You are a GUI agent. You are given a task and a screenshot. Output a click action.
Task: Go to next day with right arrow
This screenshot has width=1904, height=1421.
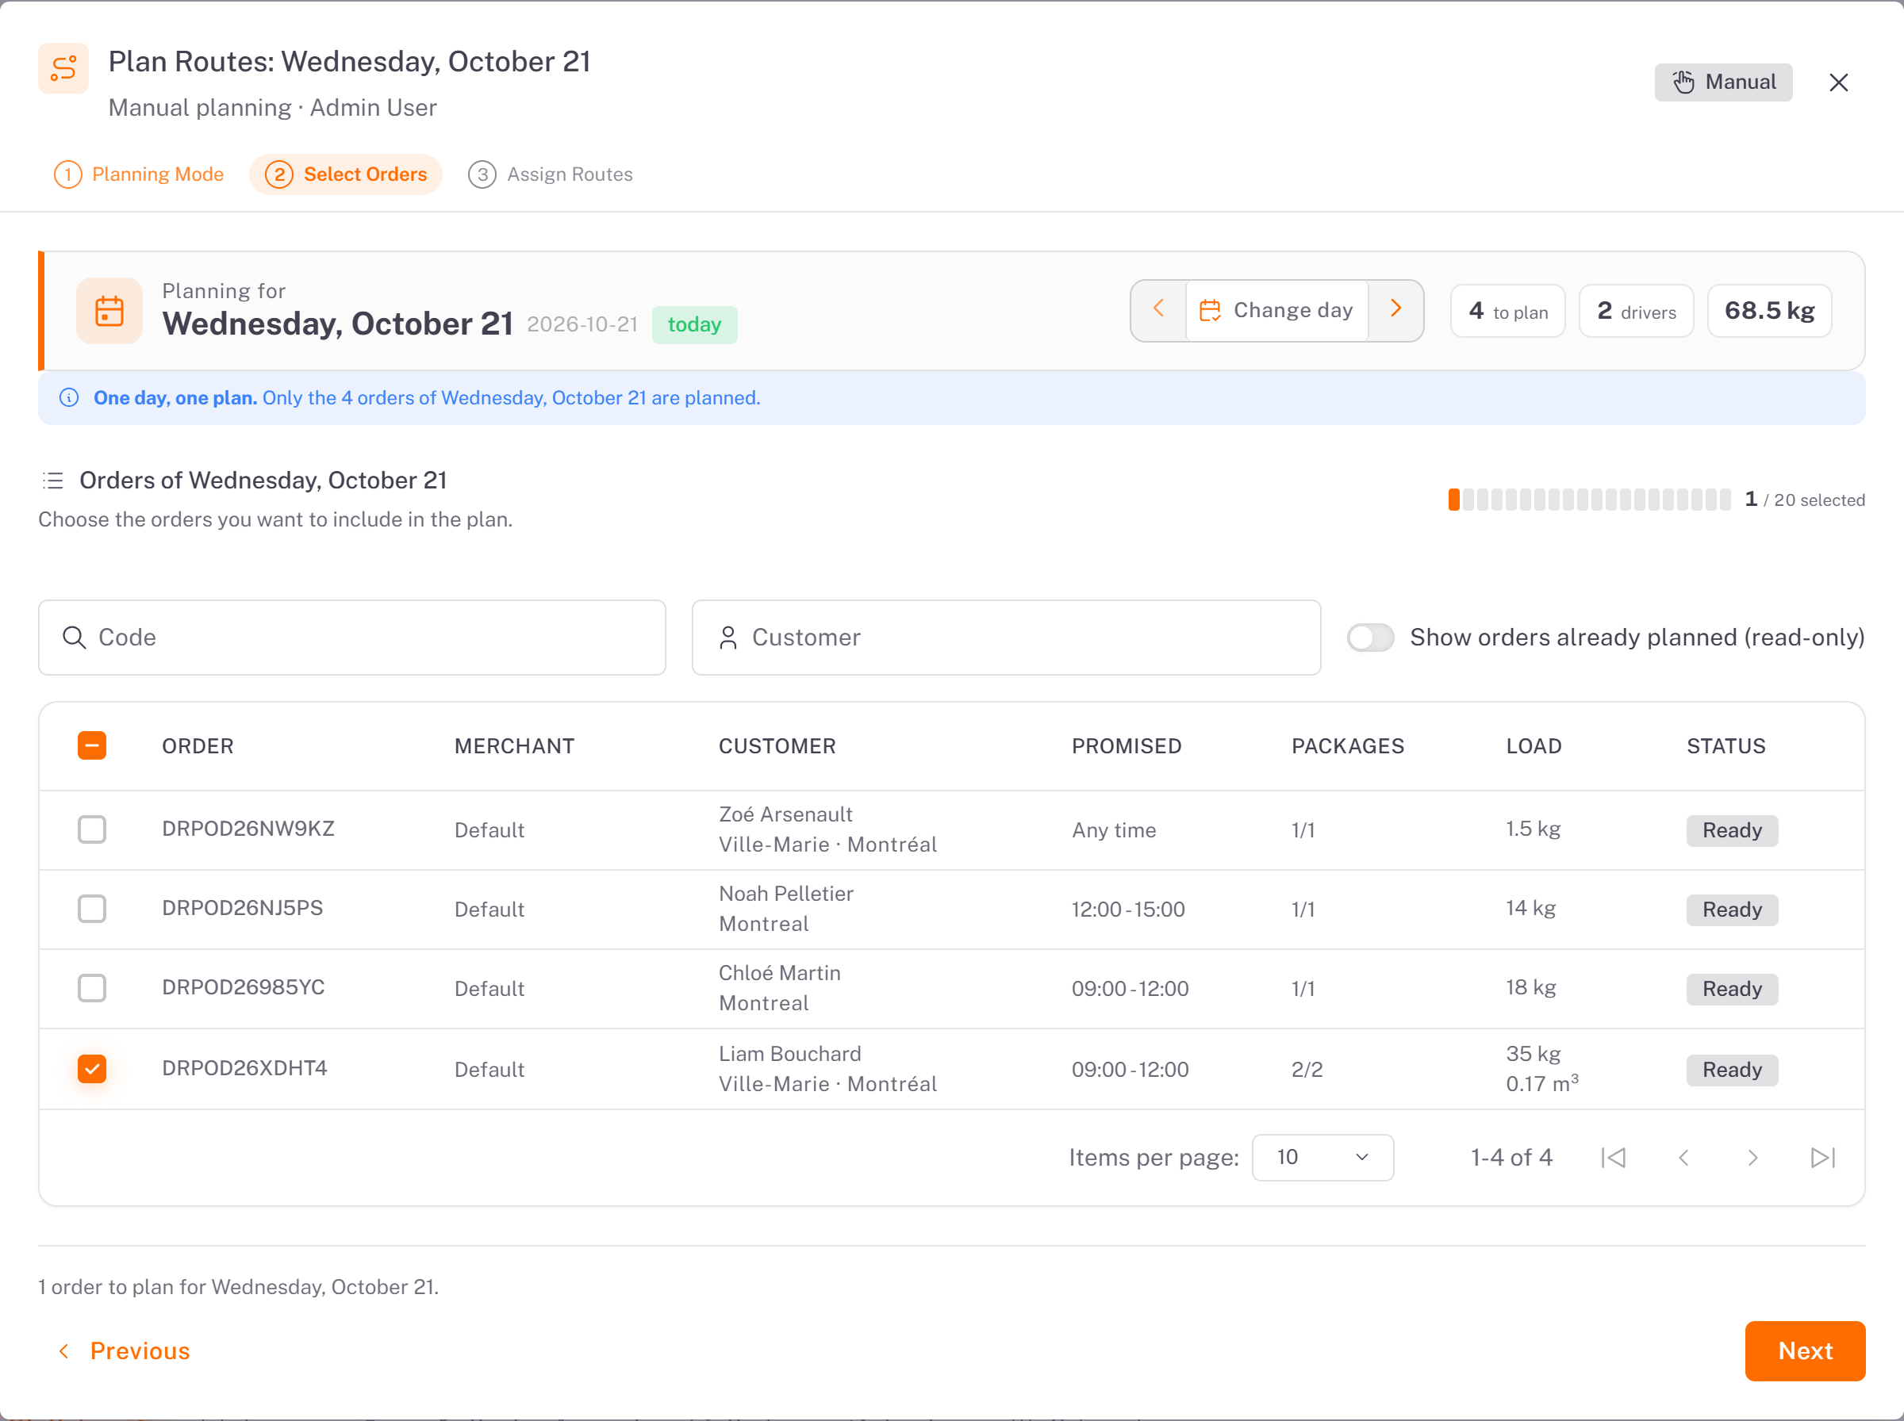(x=1395, y=310)
